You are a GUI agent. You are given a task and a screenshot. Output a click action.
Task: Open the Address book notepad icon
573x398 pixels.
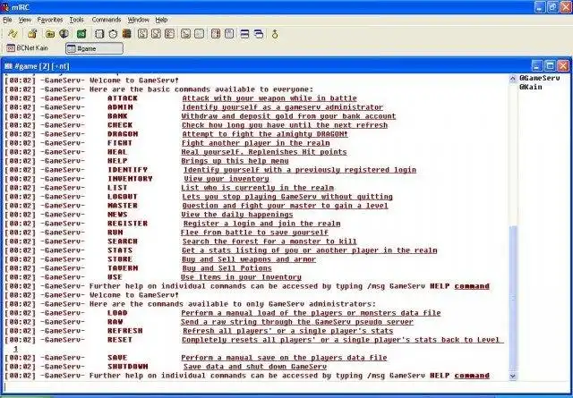99,34
